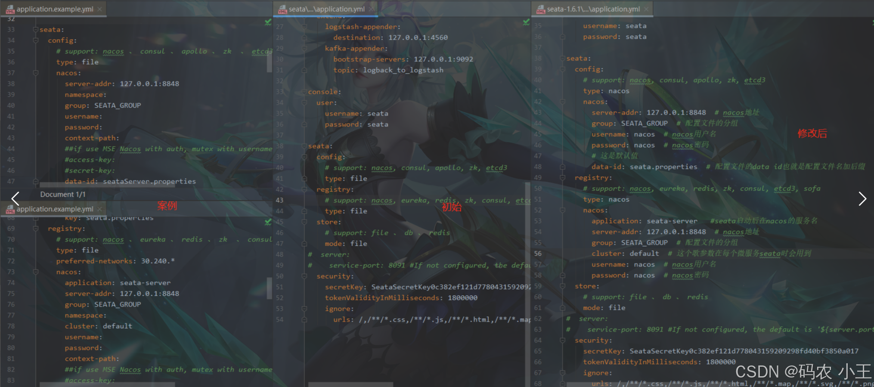Collapse registry block at line 69
The image size is (874, 387).
(x=36, y=229)
